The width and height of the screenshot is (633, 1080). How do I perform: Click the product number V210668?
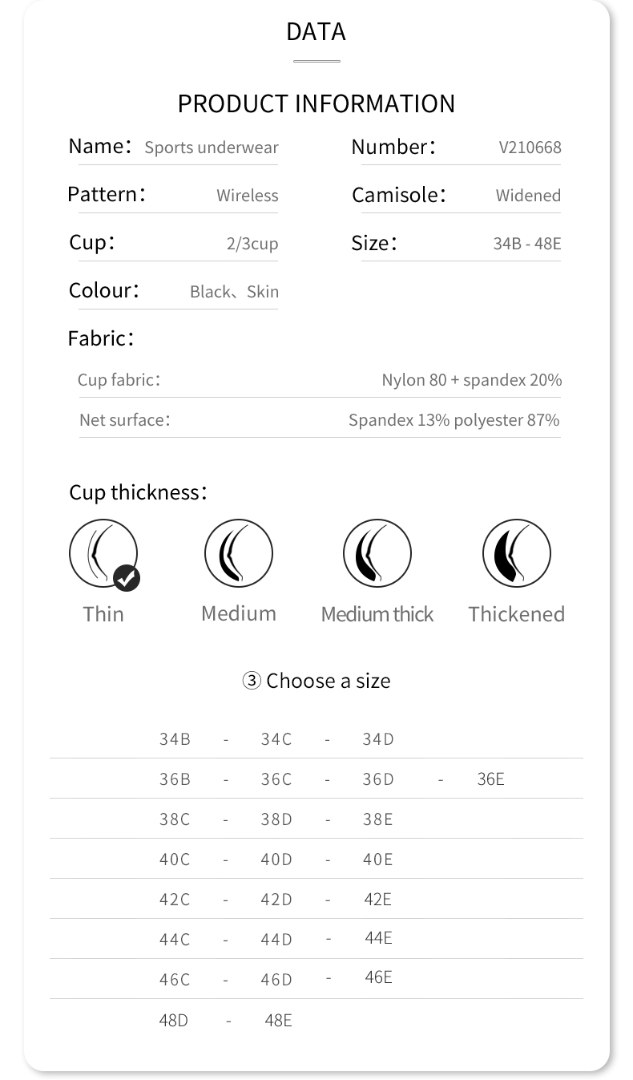(530, 148)
